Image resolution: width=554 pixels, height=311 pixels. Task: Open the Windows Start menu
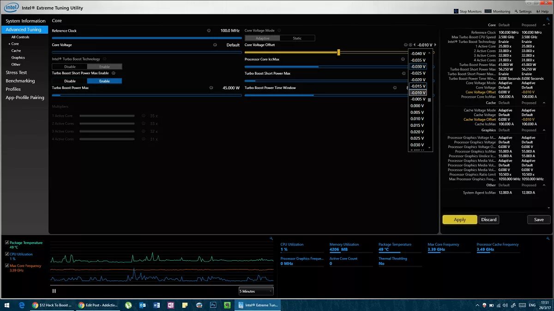click(7, 305)
